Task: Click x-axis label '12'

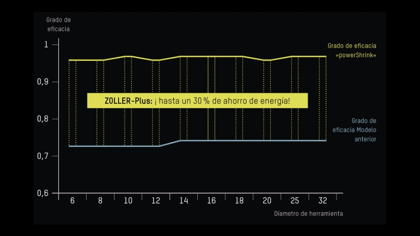Action: coord(156,201)
